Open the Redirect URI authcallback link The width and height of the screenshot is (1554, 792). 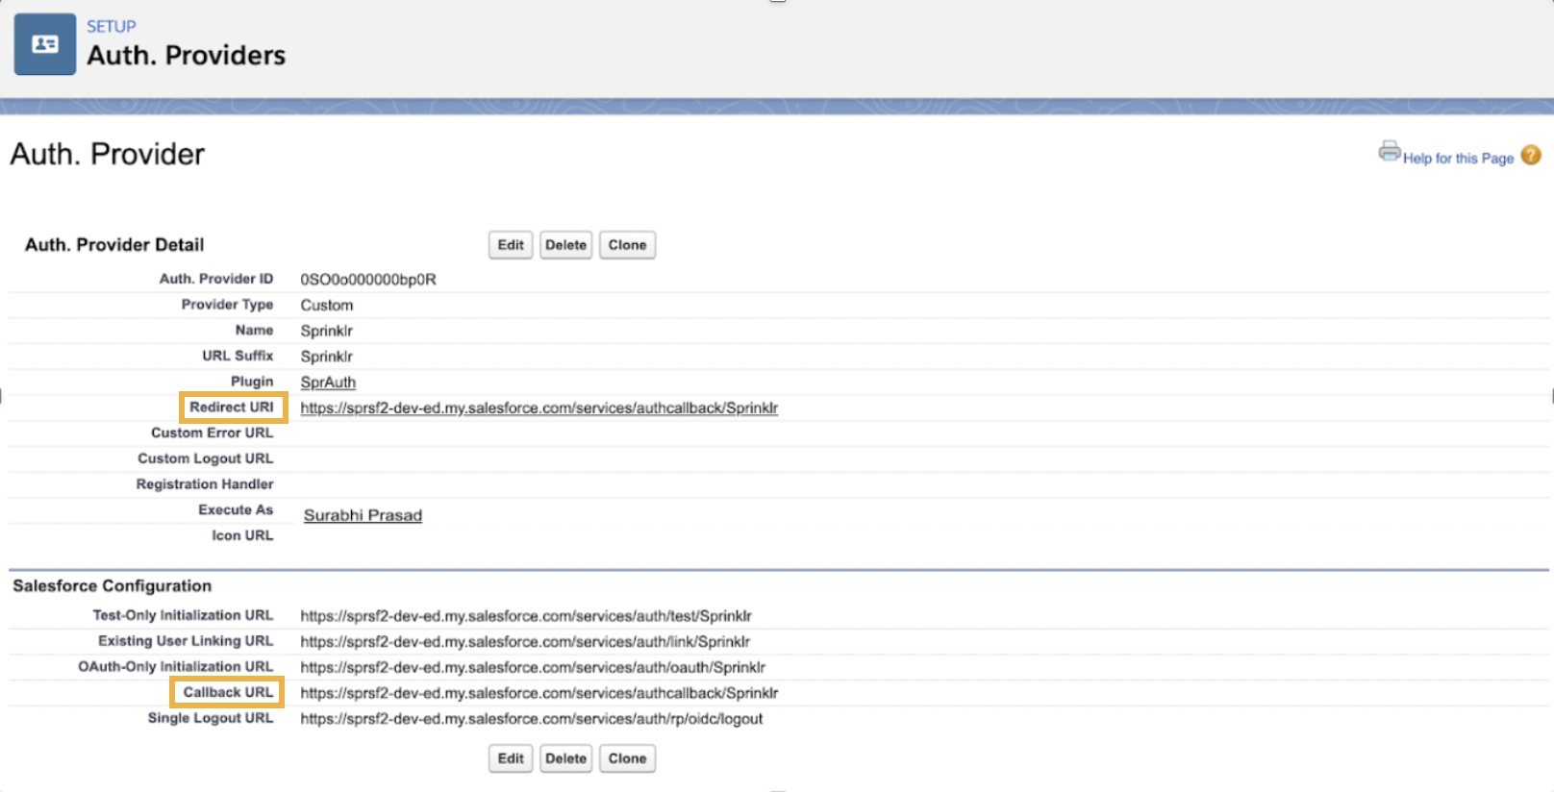click(539, 408)
